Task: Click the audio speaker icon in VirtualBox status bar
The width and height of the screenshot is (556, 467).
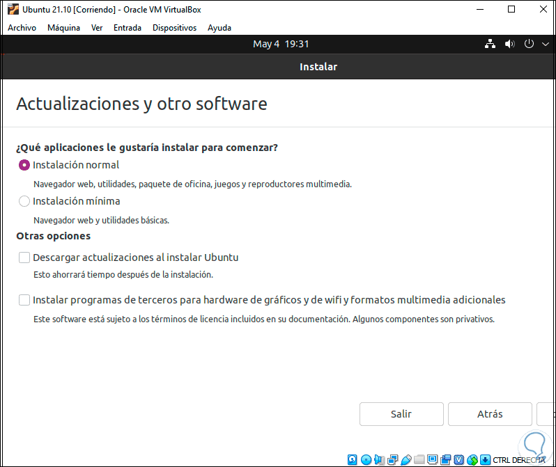Action: (x=379, y=459)
